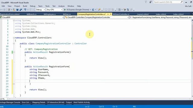Click the Ln 22 status bar indicator
This screenshot has height=108, width=193.
coord(87,107)
